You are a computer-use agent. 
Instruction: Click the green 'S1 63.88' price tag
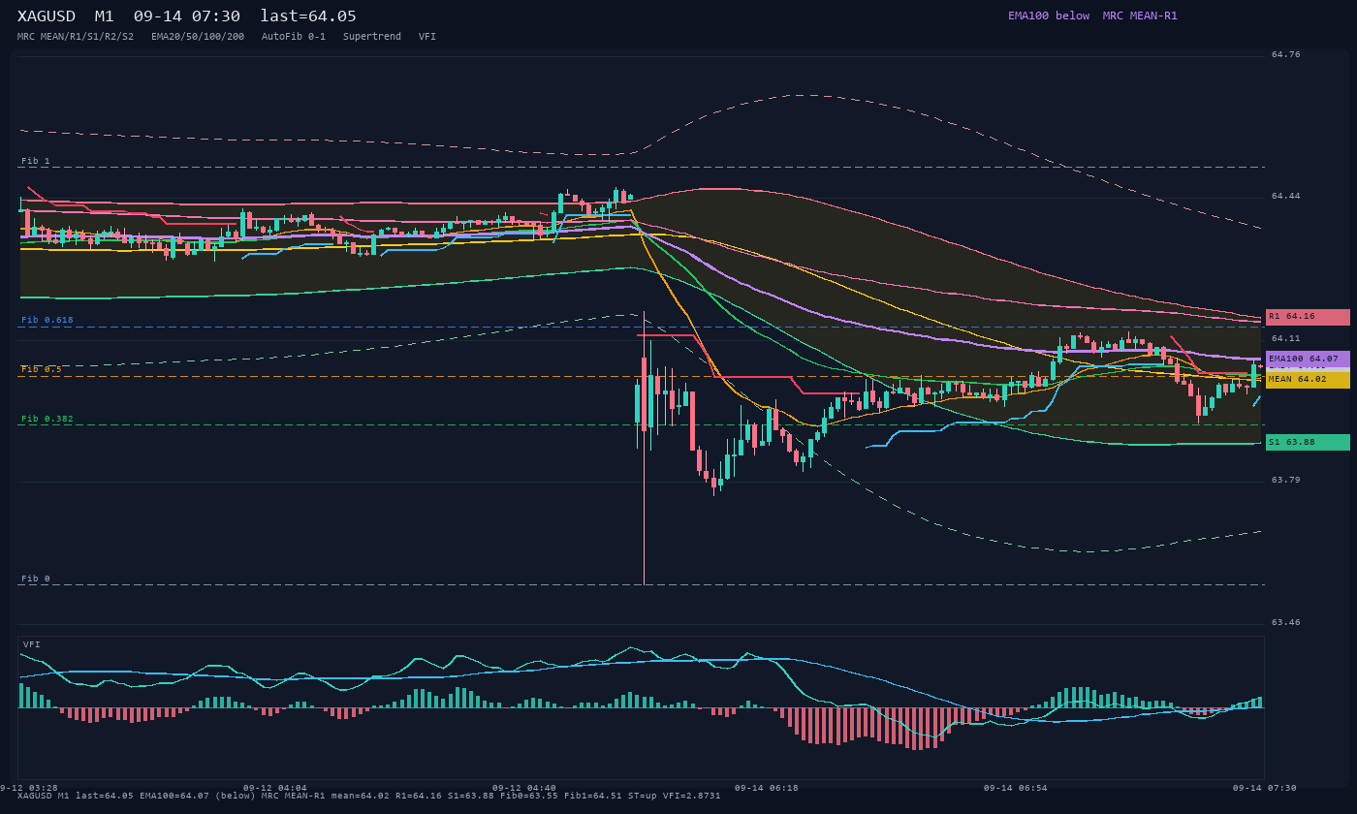(x=1308, y=442)
